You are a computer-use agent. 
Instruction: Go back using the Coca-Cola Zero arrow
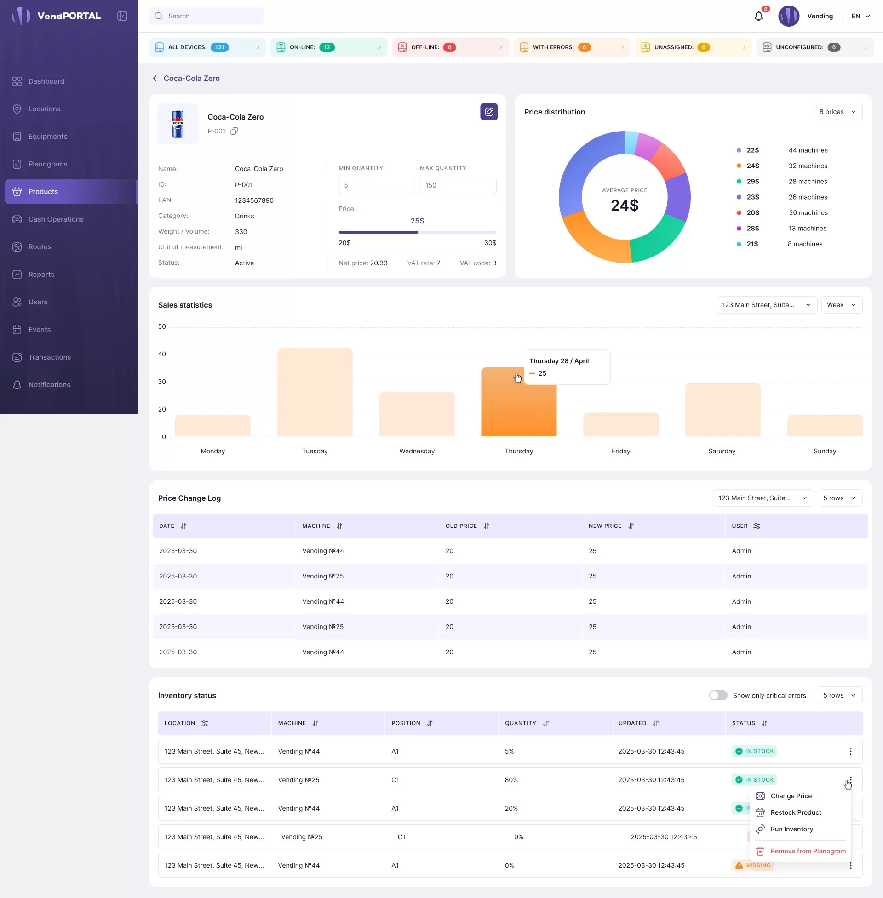(155, 78)
